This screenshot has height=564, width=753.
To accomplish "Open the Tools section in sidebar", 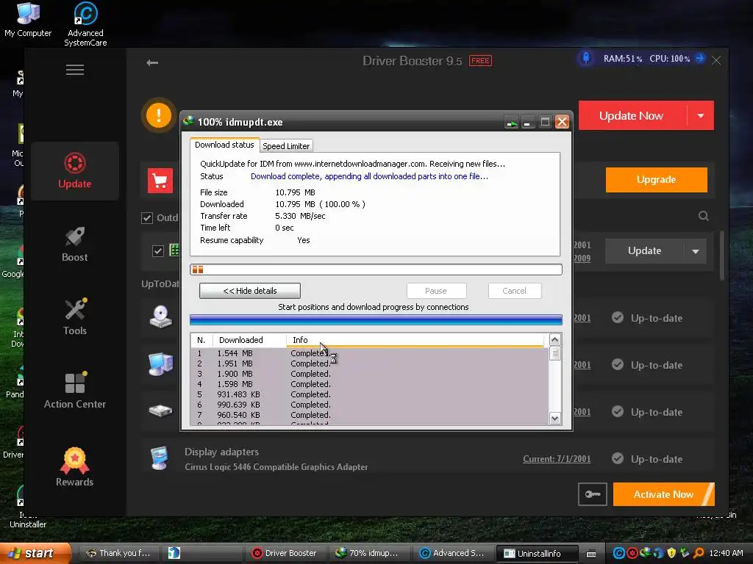I will tap(75, 317).
